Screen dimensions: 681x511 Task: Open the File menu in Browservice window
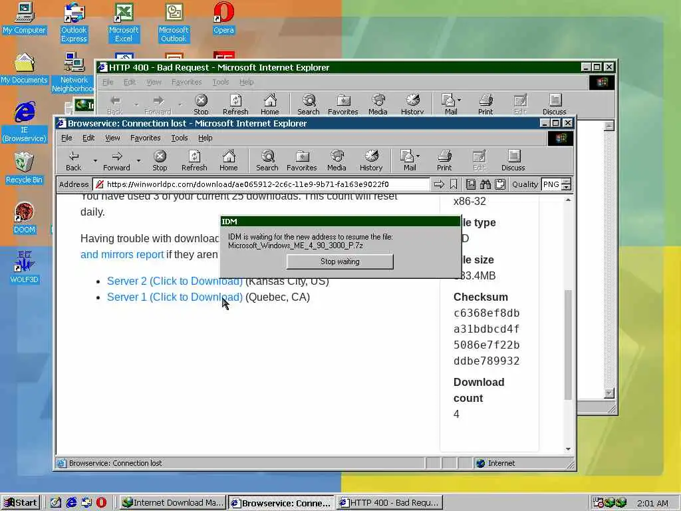(x=67, y=138)
